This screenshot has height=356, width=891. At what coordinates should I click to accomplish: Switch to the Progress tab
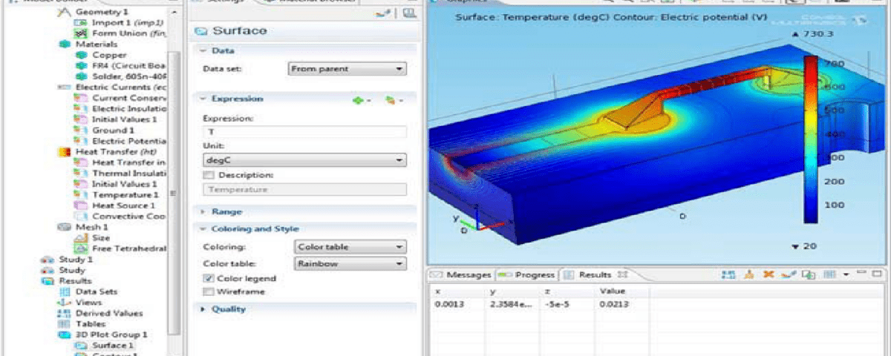click(x=526, y=274)
